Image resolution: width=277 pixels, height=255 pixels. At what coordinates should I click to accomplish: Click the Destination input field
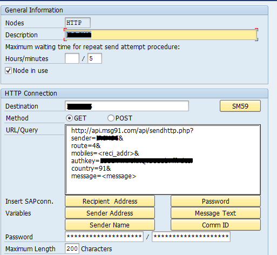click(x=127, y=106)
